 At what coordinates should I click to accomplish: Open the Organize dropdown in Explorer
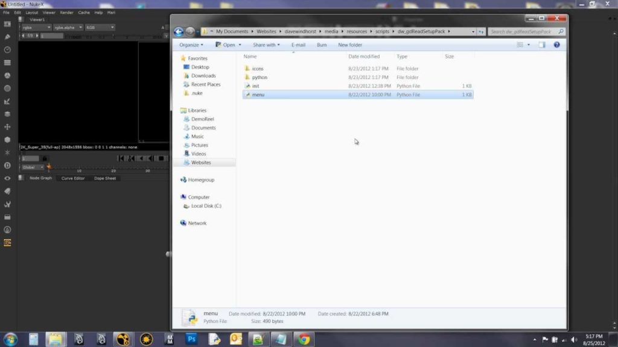click(x=190, y=45)
